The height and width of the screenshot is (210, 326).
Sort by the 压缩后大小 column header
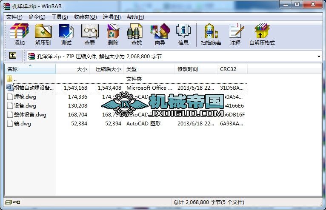107,69
